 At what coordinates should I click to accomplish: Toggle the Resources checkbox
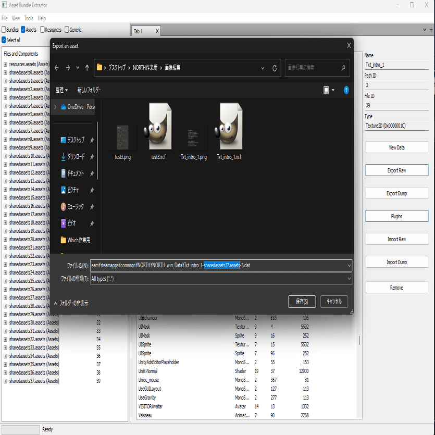point(42,29)
